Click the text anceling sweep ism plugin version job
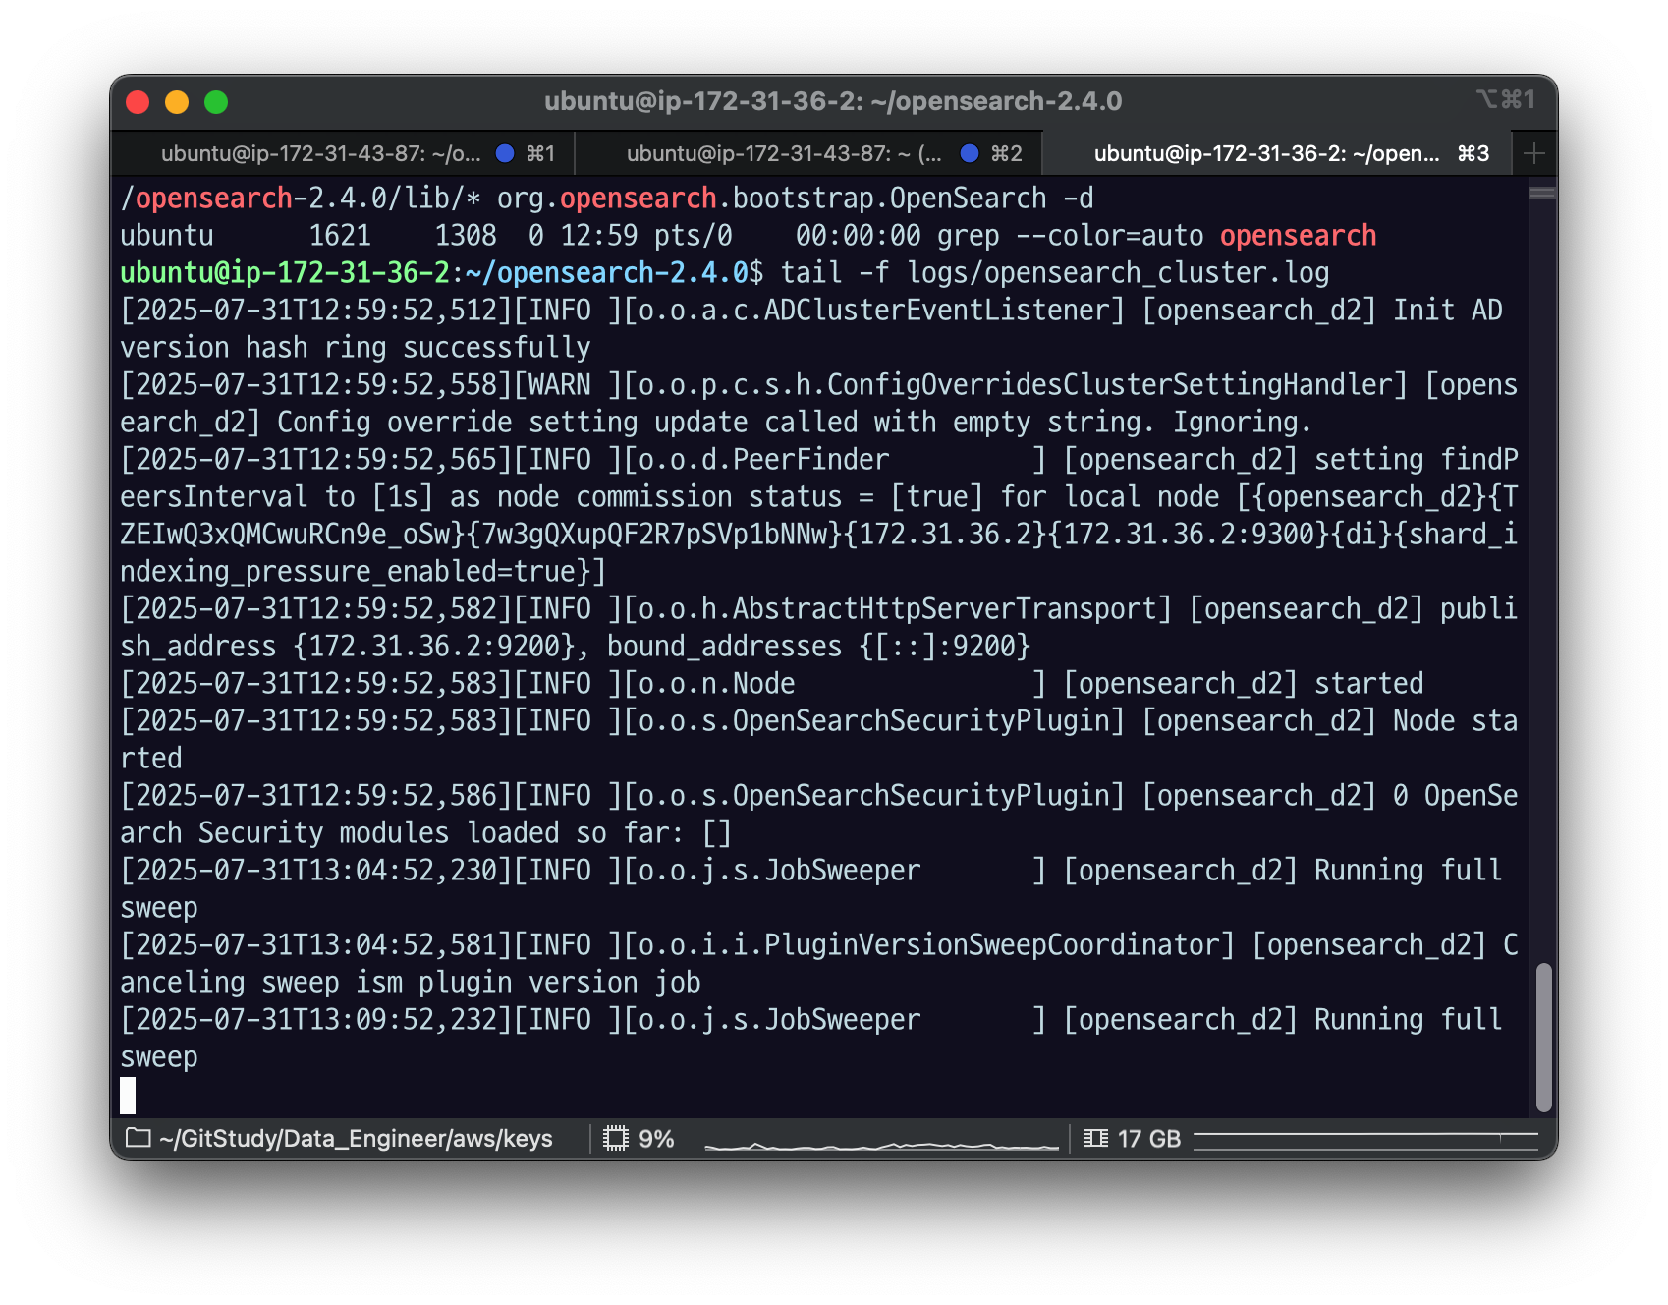This screenshot has height=1305, width=1668. coord(411,983)
